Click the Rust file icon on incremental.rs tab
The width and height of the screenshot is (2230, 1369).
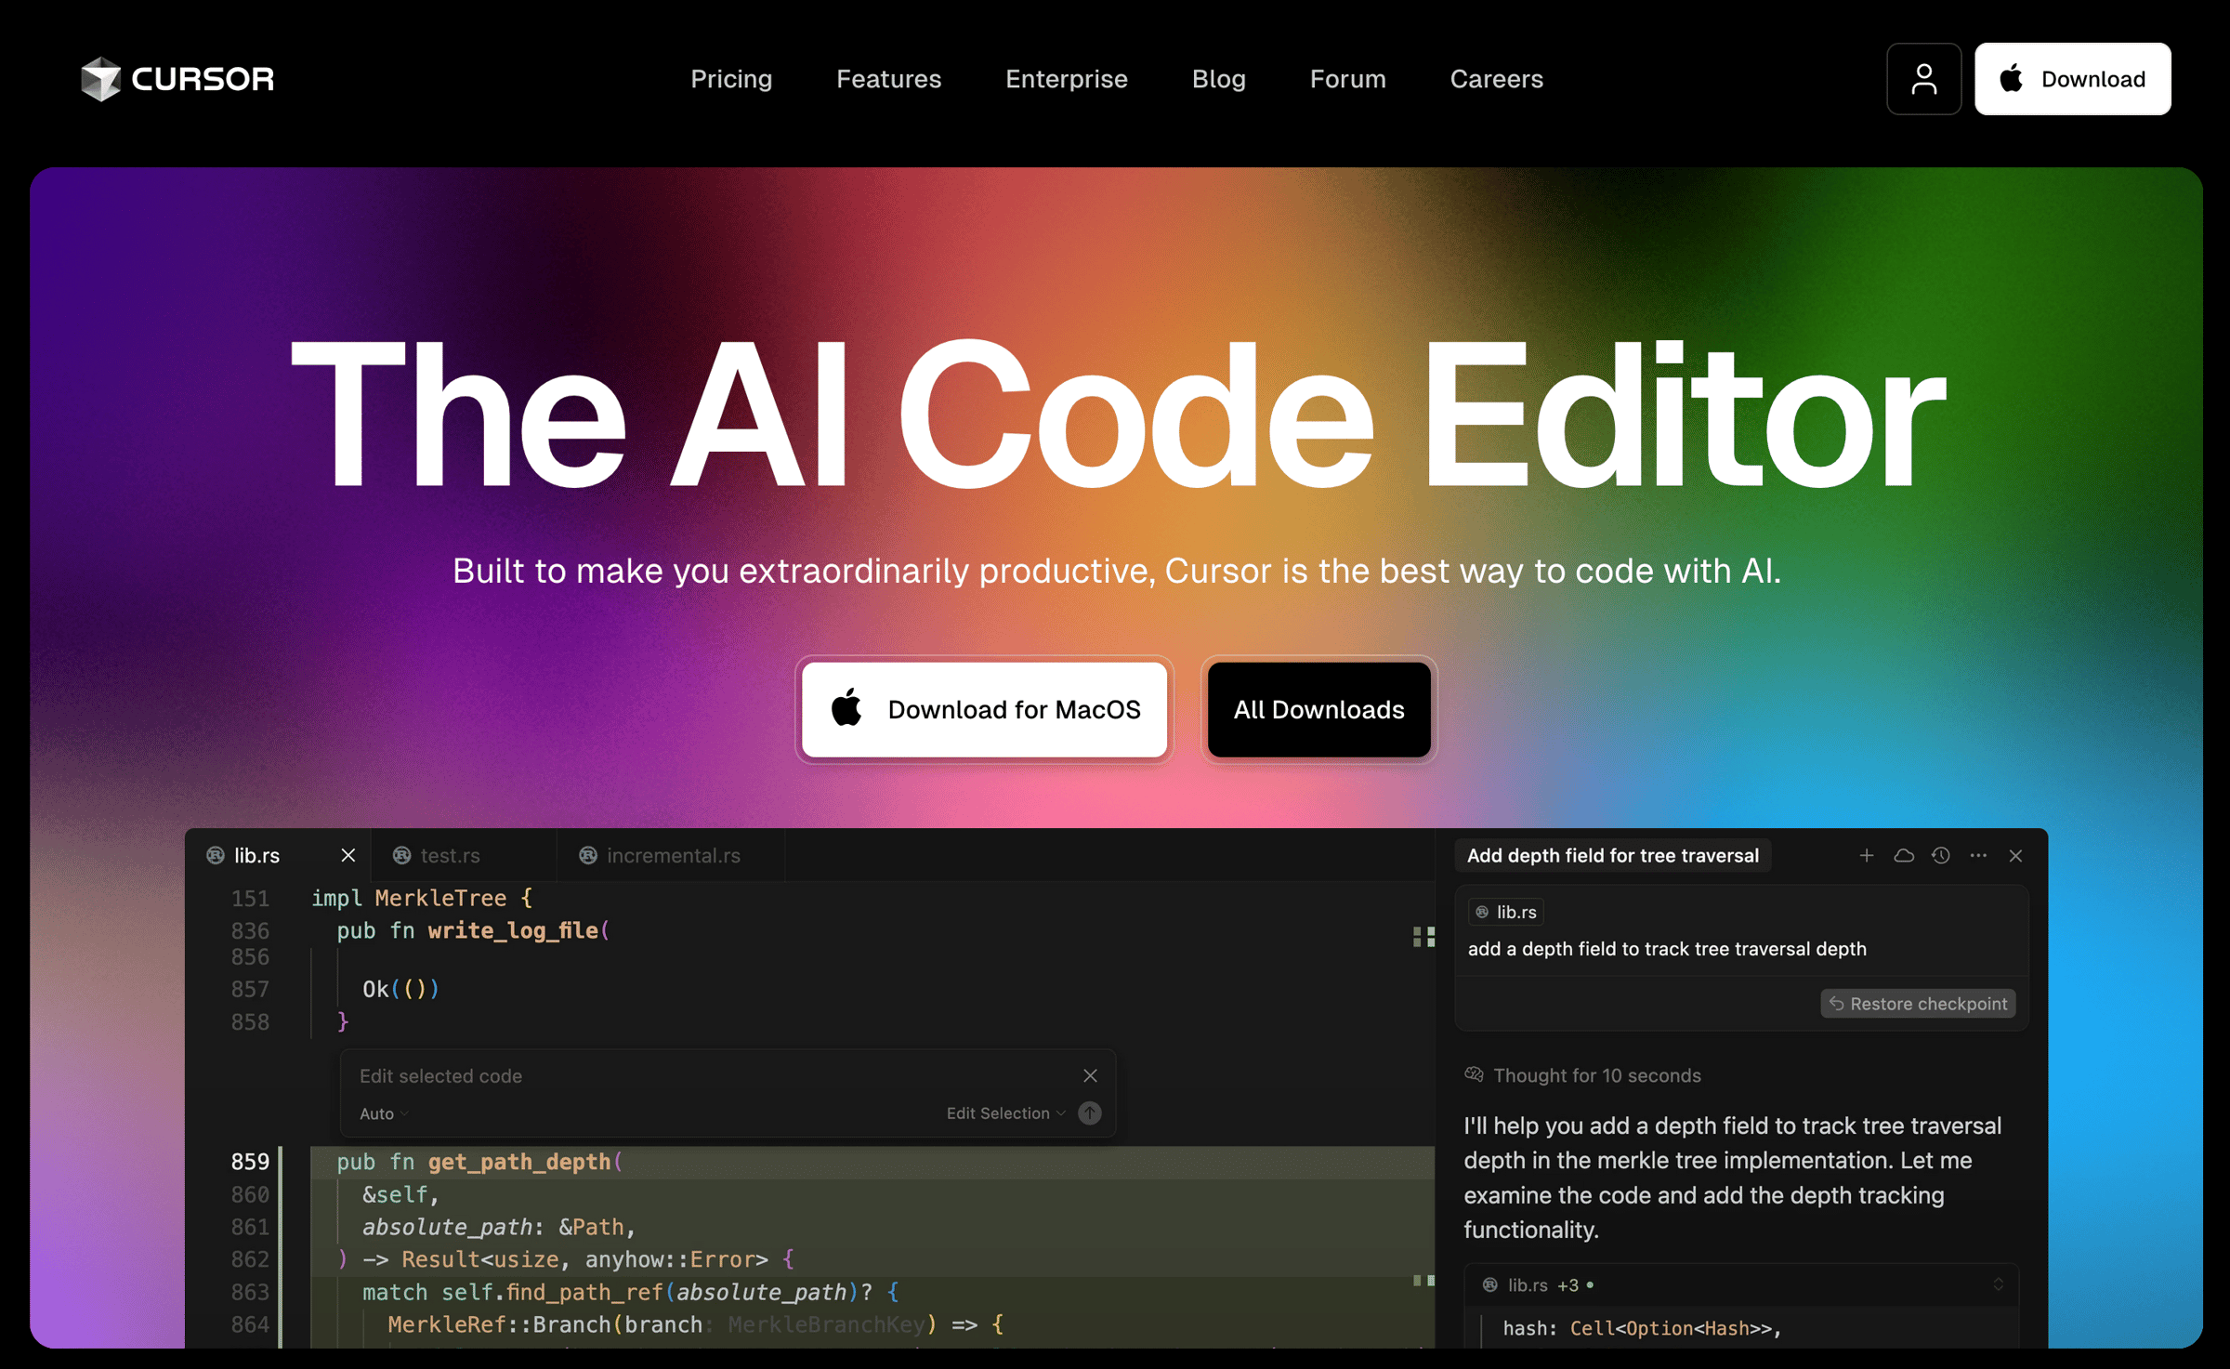pyautogui.click(x=587, y=855)
